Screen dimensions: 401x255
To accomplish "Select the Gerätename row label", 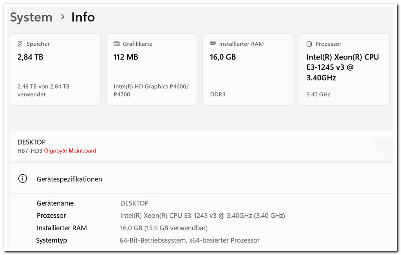I will pos(55,203).
